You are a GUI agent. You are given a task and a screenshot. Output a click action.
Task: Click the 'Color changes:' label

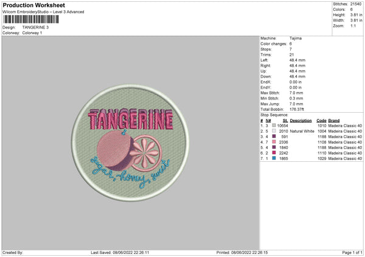click(274, 44)
